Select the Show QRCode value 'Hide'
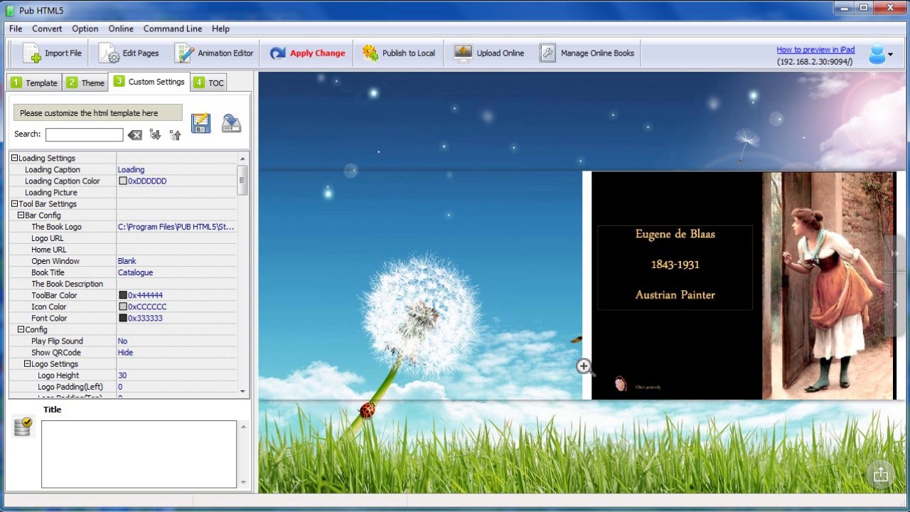 [125, 352]
